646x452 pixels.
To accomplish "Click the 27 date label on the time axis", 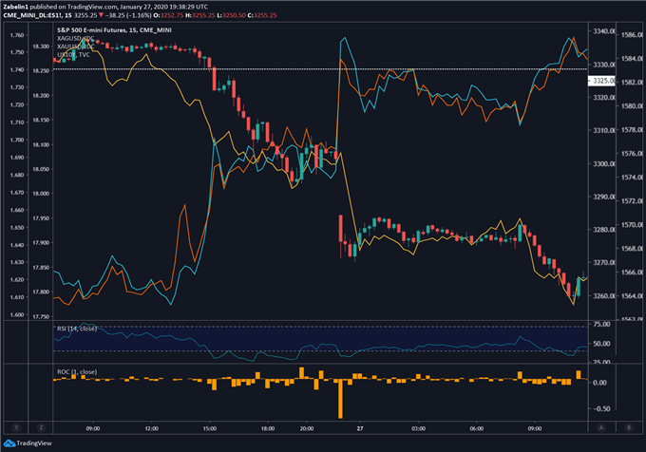I will 360,428.
